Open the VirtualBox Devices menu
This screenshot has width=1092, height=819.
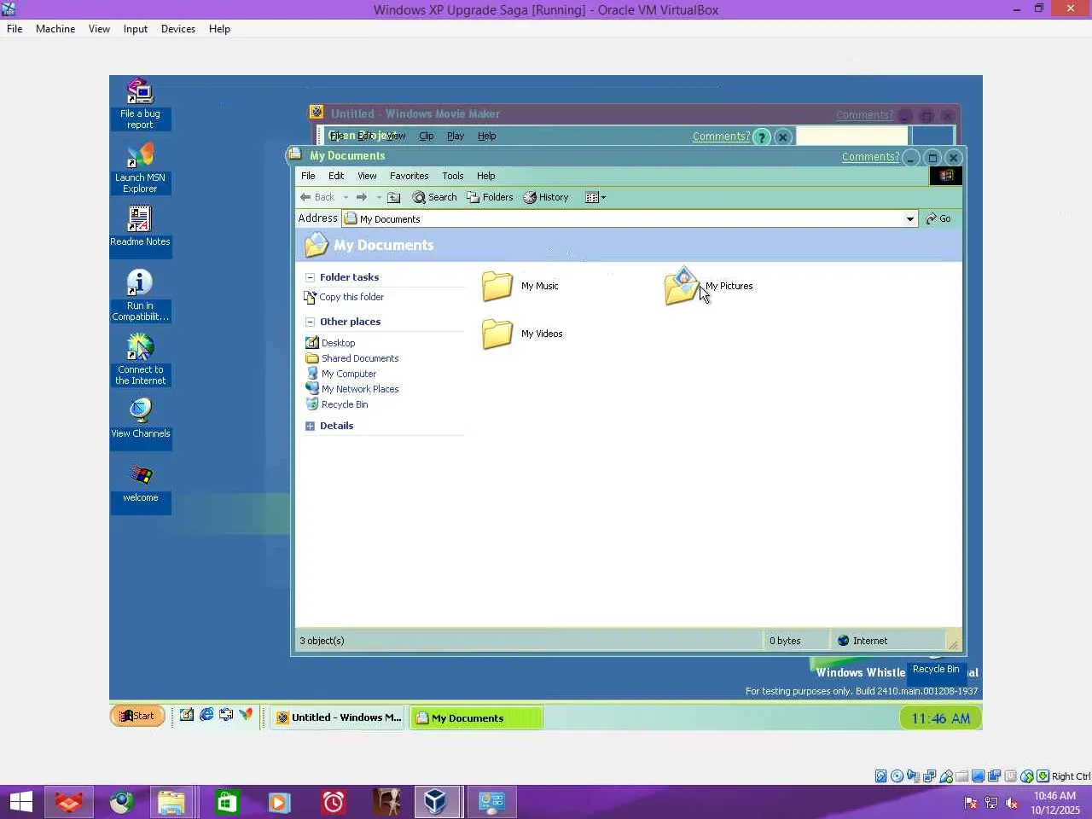tap(178, 29)
